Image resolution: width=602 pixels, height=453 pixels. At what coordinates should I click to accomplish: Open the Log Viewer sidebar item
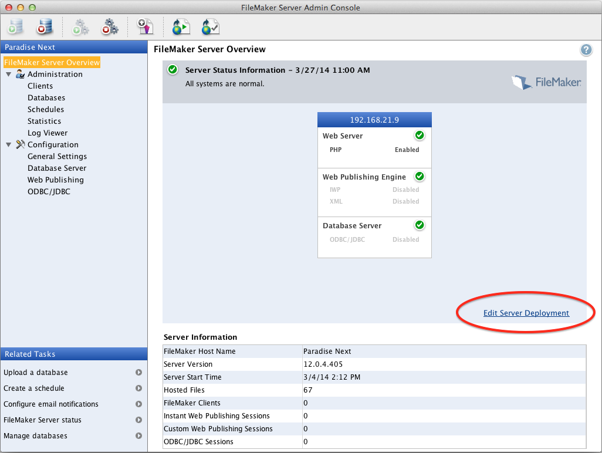[48, 133]
